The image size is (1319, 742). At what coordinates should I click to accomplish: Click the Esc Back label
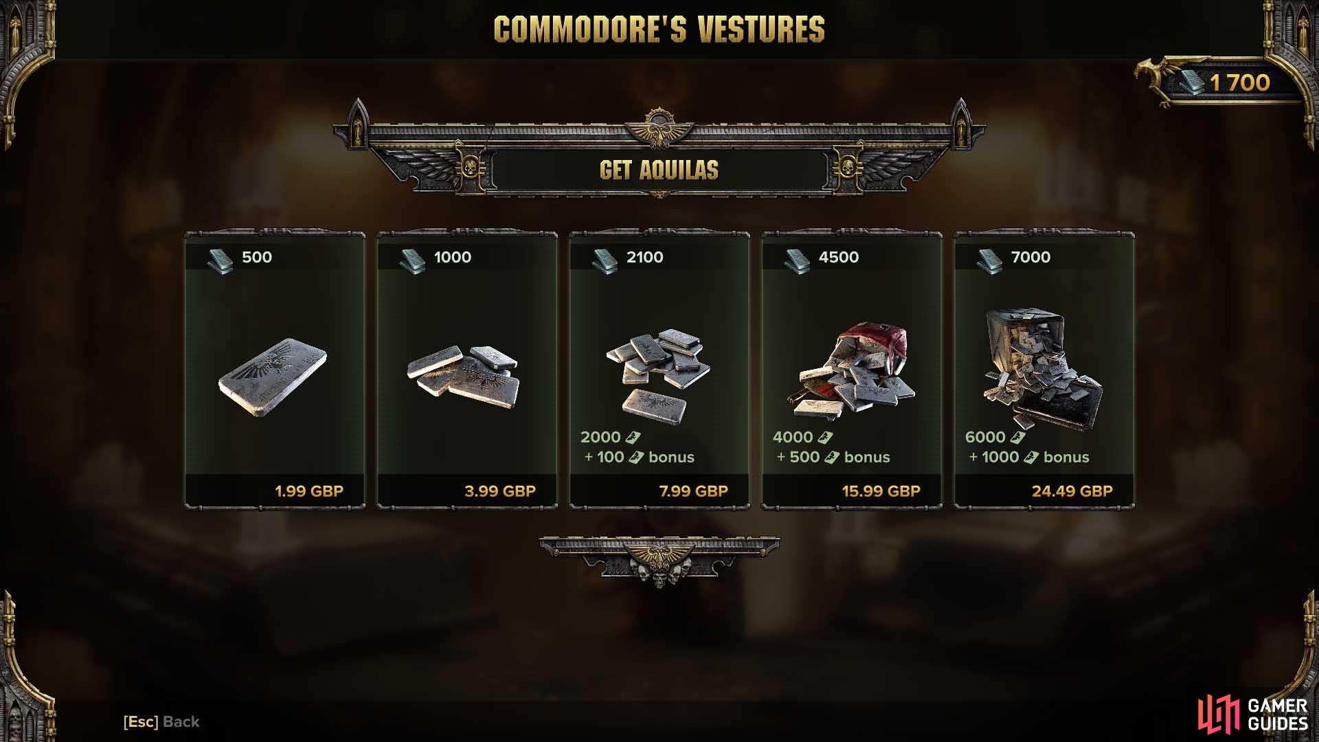tap(161, 721)
